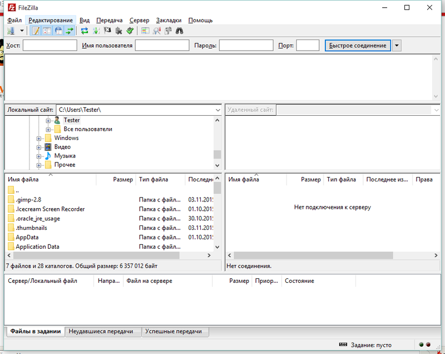Click the Reconnect green checkmark icon

pos(130,31)
